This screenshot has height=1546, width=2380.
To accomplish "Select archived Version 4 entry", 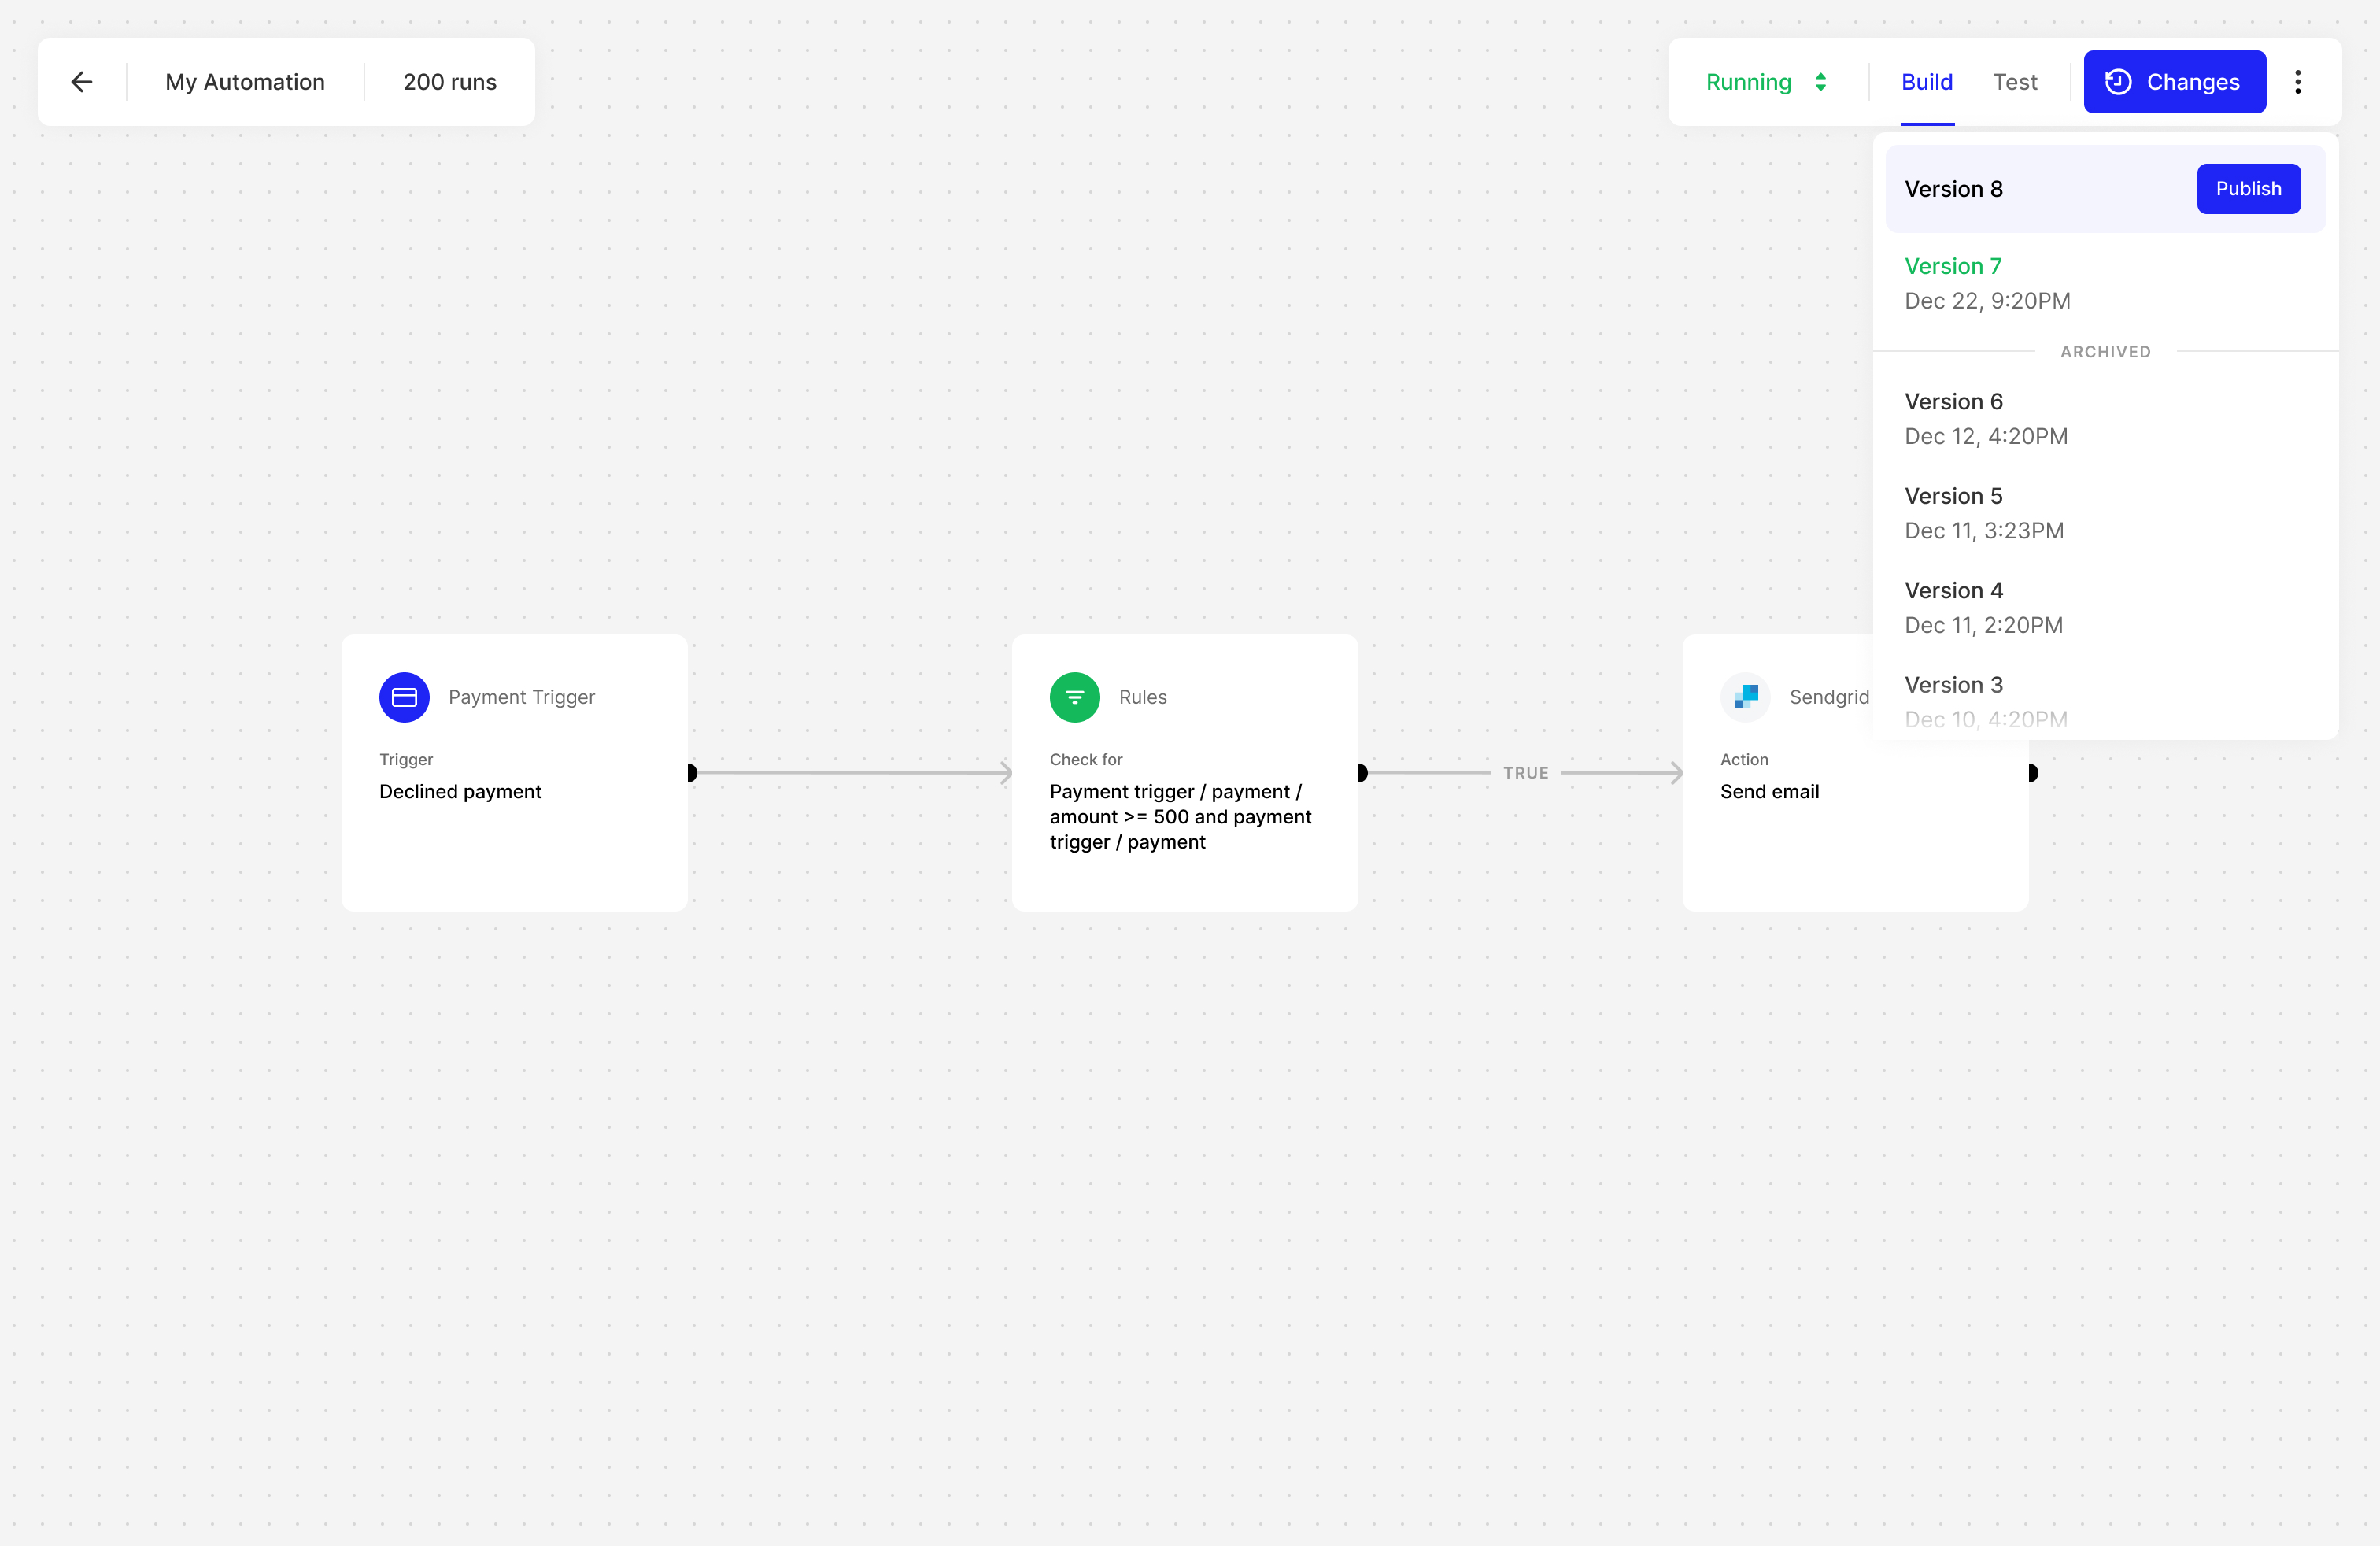I will (x=1983, y=607).
